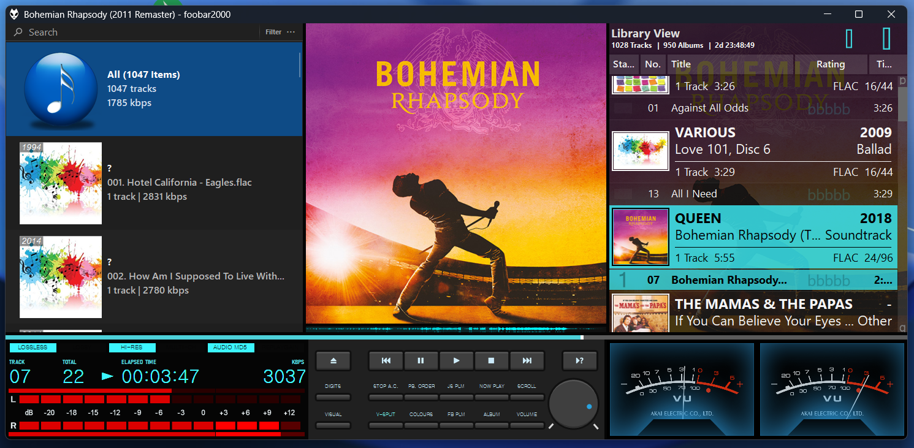Click the eject button
Viewport: 914px width, 448px height.
333,361
